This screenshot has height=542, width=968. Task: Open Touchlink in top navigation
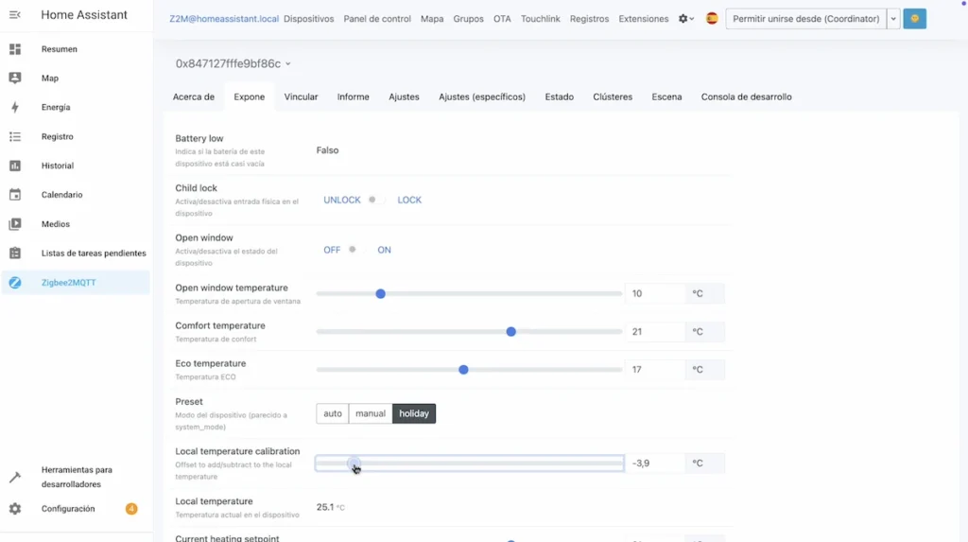coord(540,19)
